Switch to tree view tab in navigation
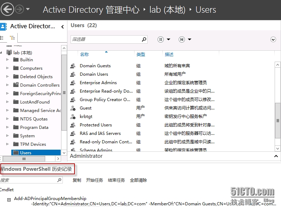 tap(12, 38)
